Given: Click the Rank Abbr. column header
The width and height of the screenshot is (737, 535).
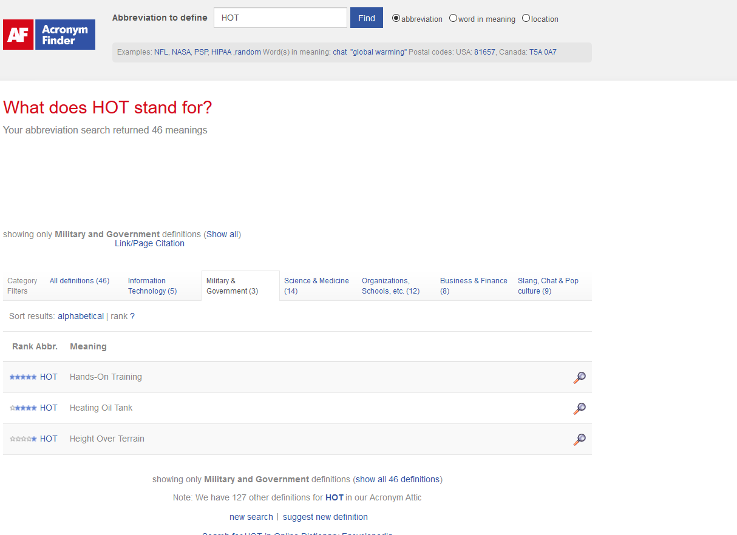Looking at the screenshot, I should pyautogui.click(x=35, y=346).
